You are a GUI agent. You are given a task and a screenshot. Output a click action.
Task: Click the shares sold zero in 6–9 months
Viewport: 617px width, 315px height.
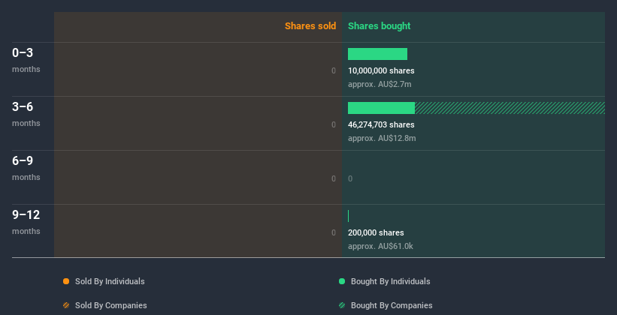(334, 178)
